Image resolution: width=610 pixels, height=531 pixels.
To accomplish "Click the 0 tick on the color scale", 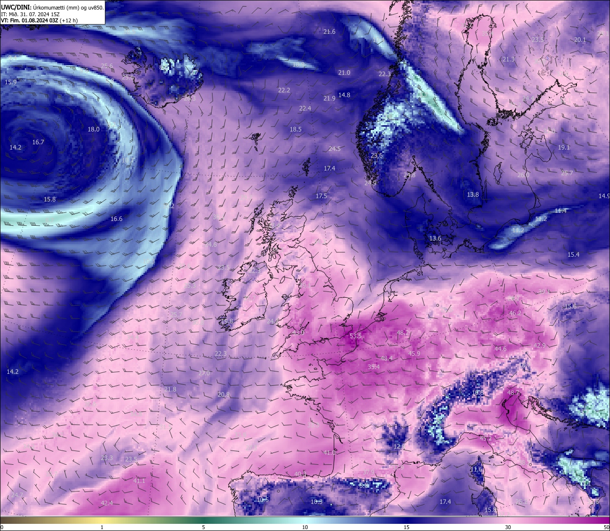I will [x=2, y=527].
